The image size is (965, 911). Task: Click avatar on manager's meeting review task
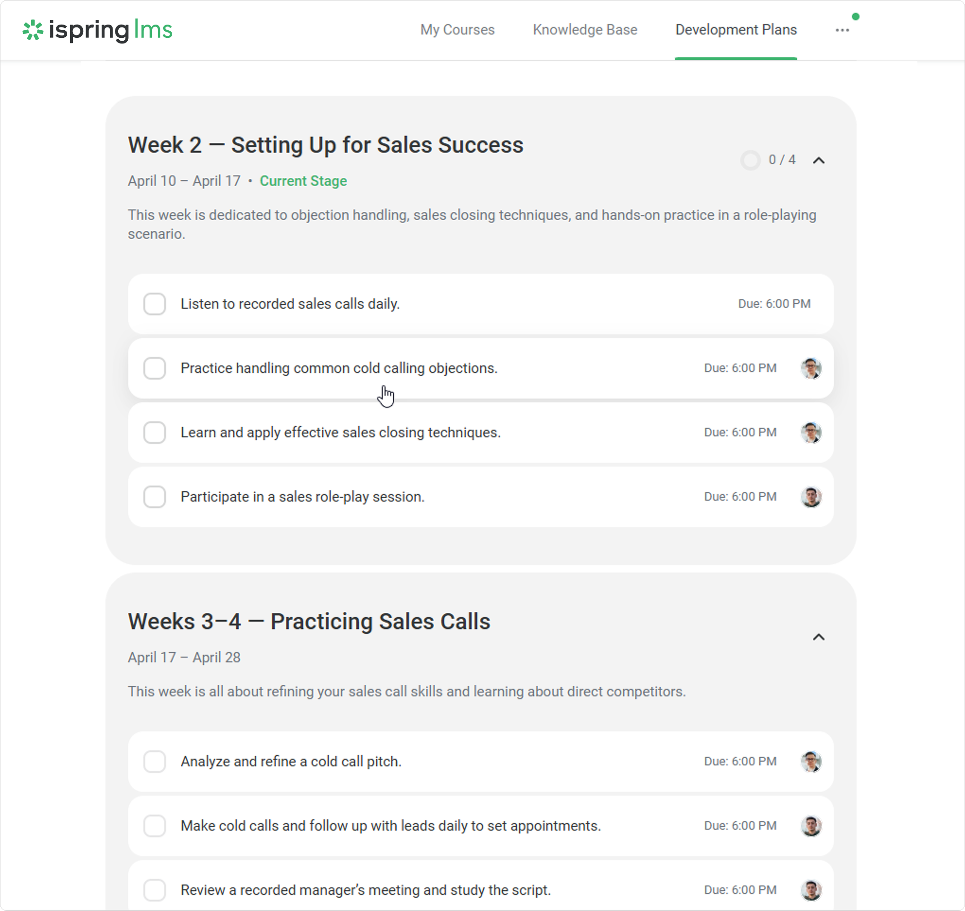[811, 890]
